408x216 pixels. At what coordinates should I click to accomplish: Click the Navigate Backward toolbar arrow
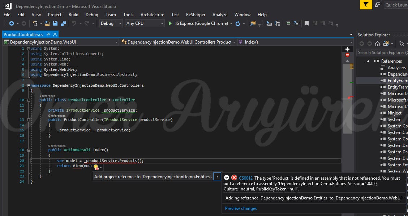click(12, 23)
